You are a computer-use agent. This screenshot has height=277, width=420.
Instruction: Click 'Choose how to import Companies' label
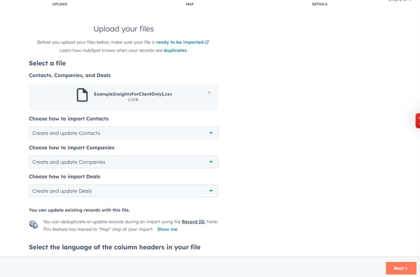pyautogui.click(x=71, y=147)
